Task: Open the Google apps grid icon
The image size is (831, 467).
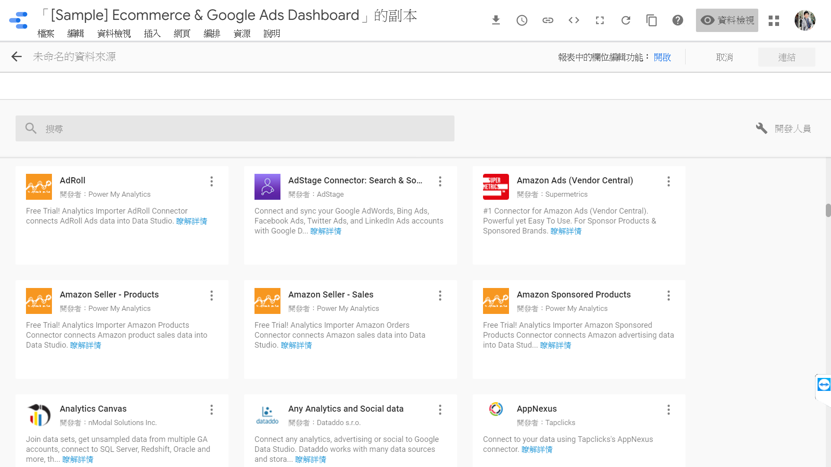Action: 774,21
